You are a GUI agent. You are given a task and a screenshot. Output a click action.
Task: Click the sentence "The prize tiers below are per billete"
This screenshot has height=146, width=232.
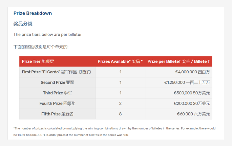[47, 35]
